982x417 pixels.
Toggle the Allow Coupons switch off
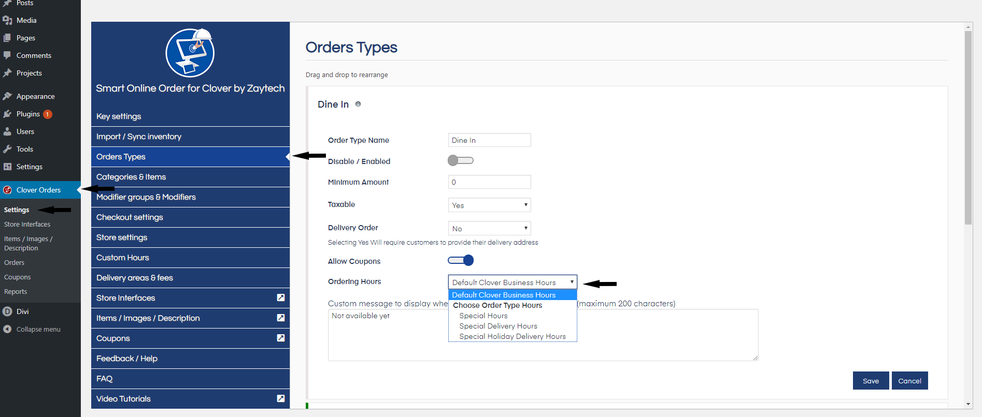pos(461,260)
